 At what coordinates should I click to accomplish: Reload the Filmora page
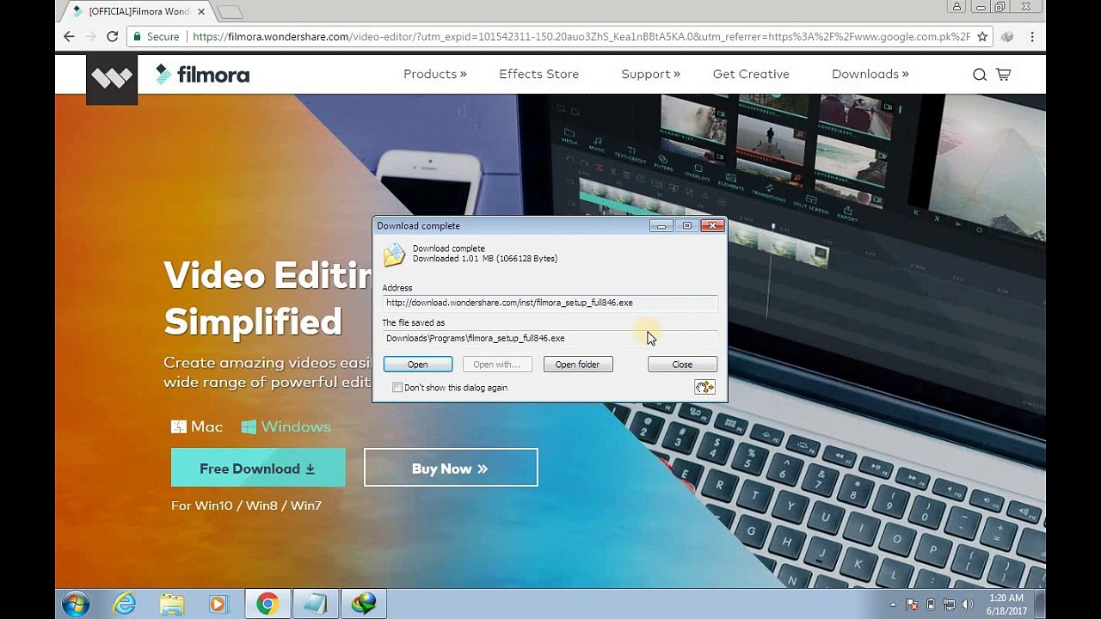[112, 37]
